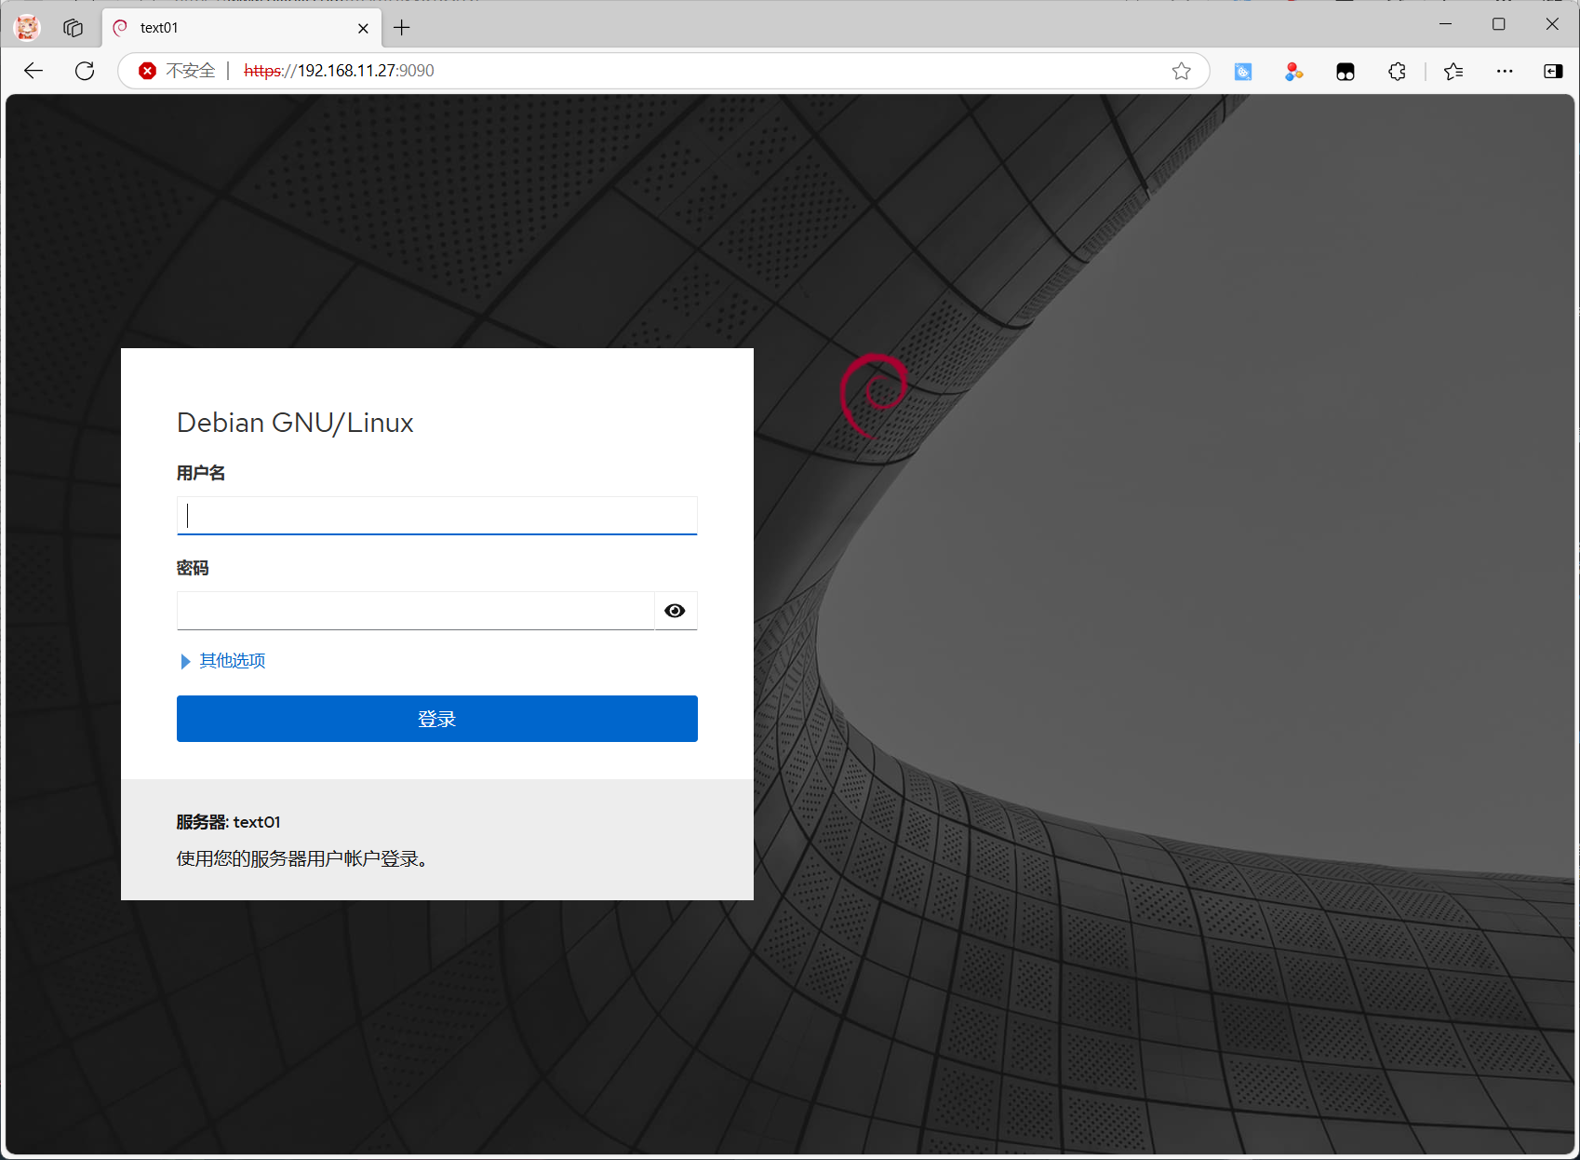The width and height of the screenshot is (1580, 1160).
Task: Focus the 用户名 input field
Action: [x=436, y=516]
